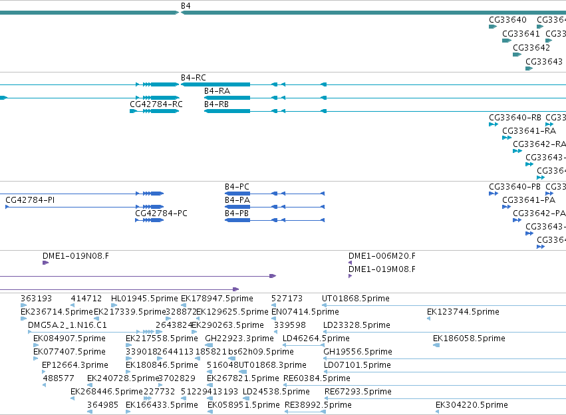566x415 pixels.
Task: Open EST label EN07414.5prime
Action: (305, 312)
